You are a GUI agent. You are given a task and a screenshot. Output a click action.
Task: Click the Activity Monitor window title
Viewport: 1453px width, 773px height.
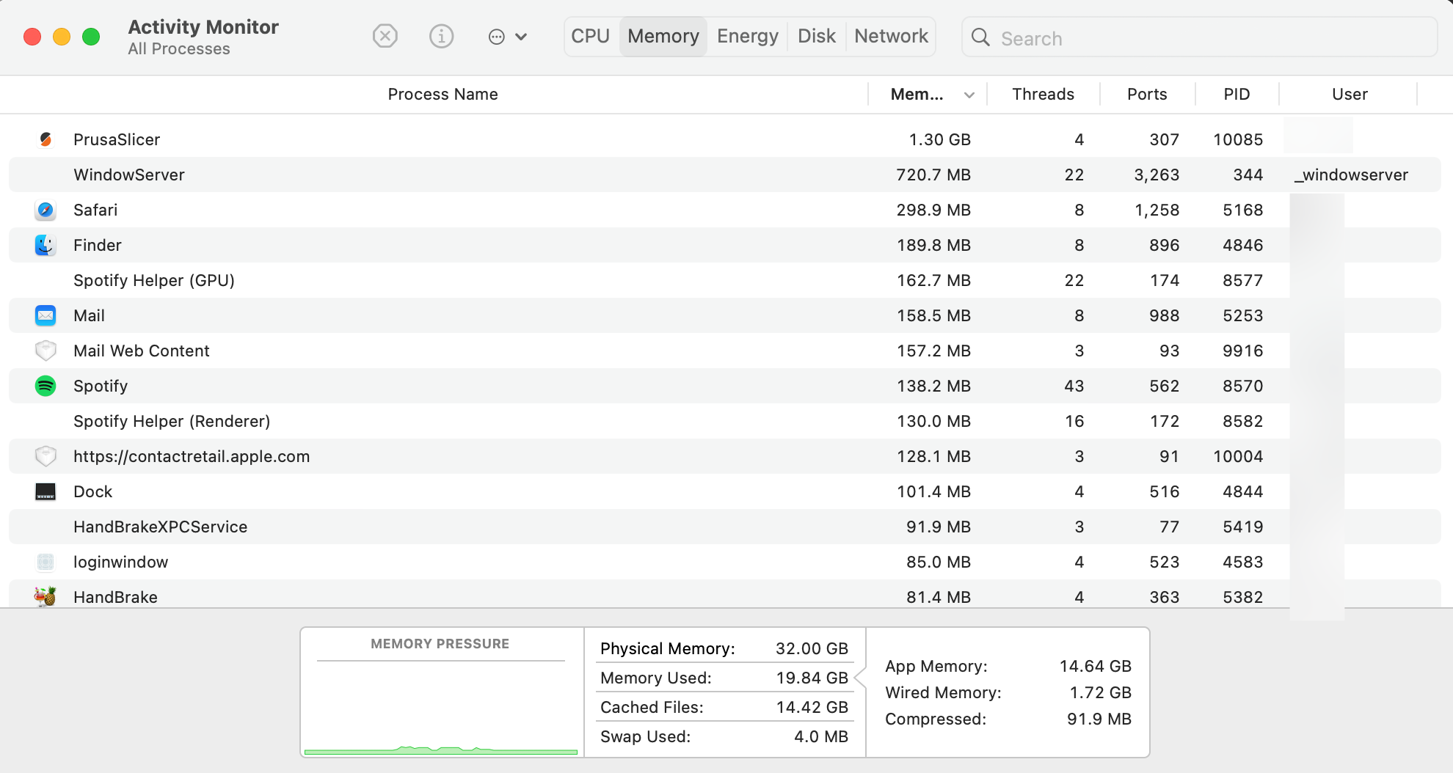coord(203,27)
